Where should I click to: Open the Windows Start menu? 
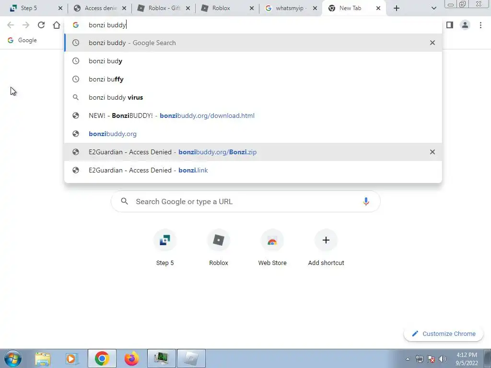click(x=13, y=358)
